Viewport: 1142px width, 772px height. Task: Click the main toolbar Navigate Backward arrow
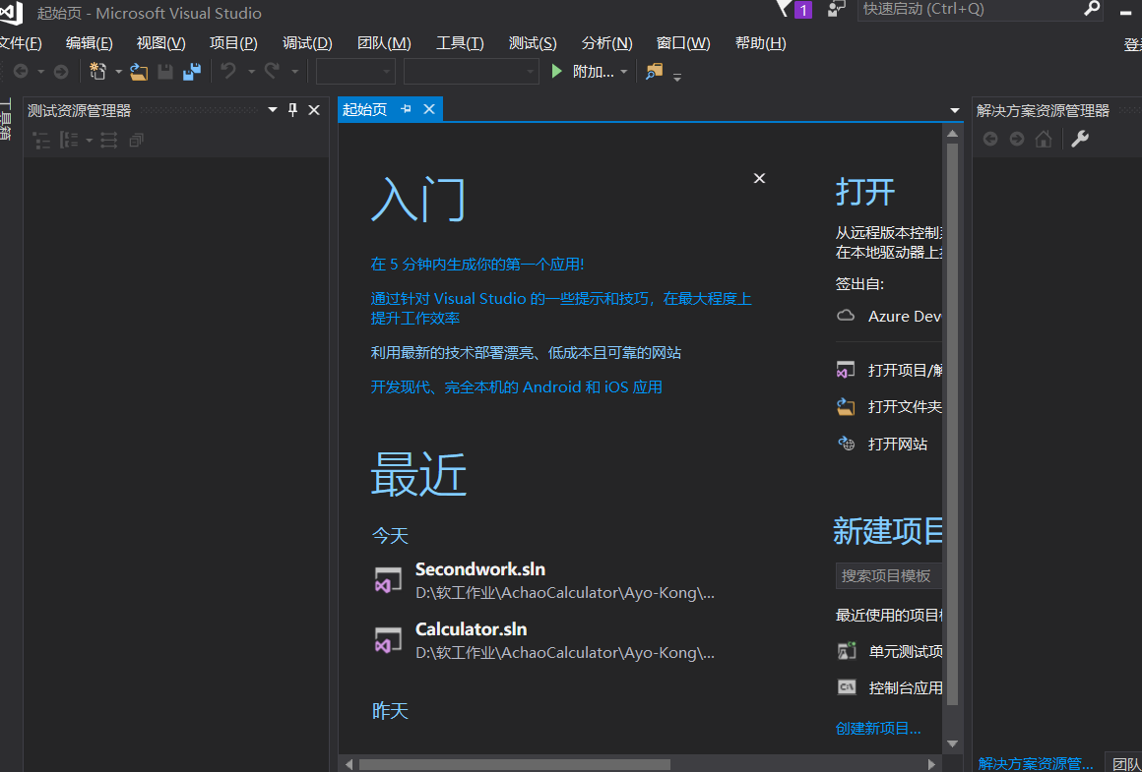21,72
